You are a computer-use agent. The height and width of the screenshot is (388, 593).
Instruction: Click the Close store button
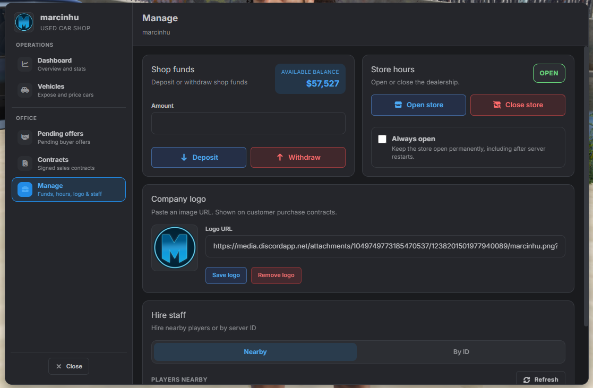[x=518, y=105]
